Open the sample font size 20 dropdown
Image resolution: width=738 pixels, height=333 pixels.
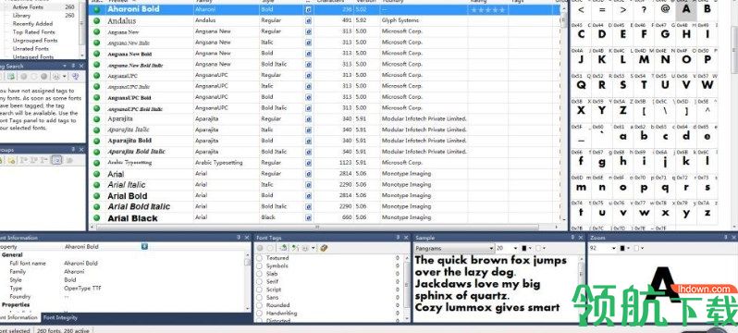coord(516,248)
